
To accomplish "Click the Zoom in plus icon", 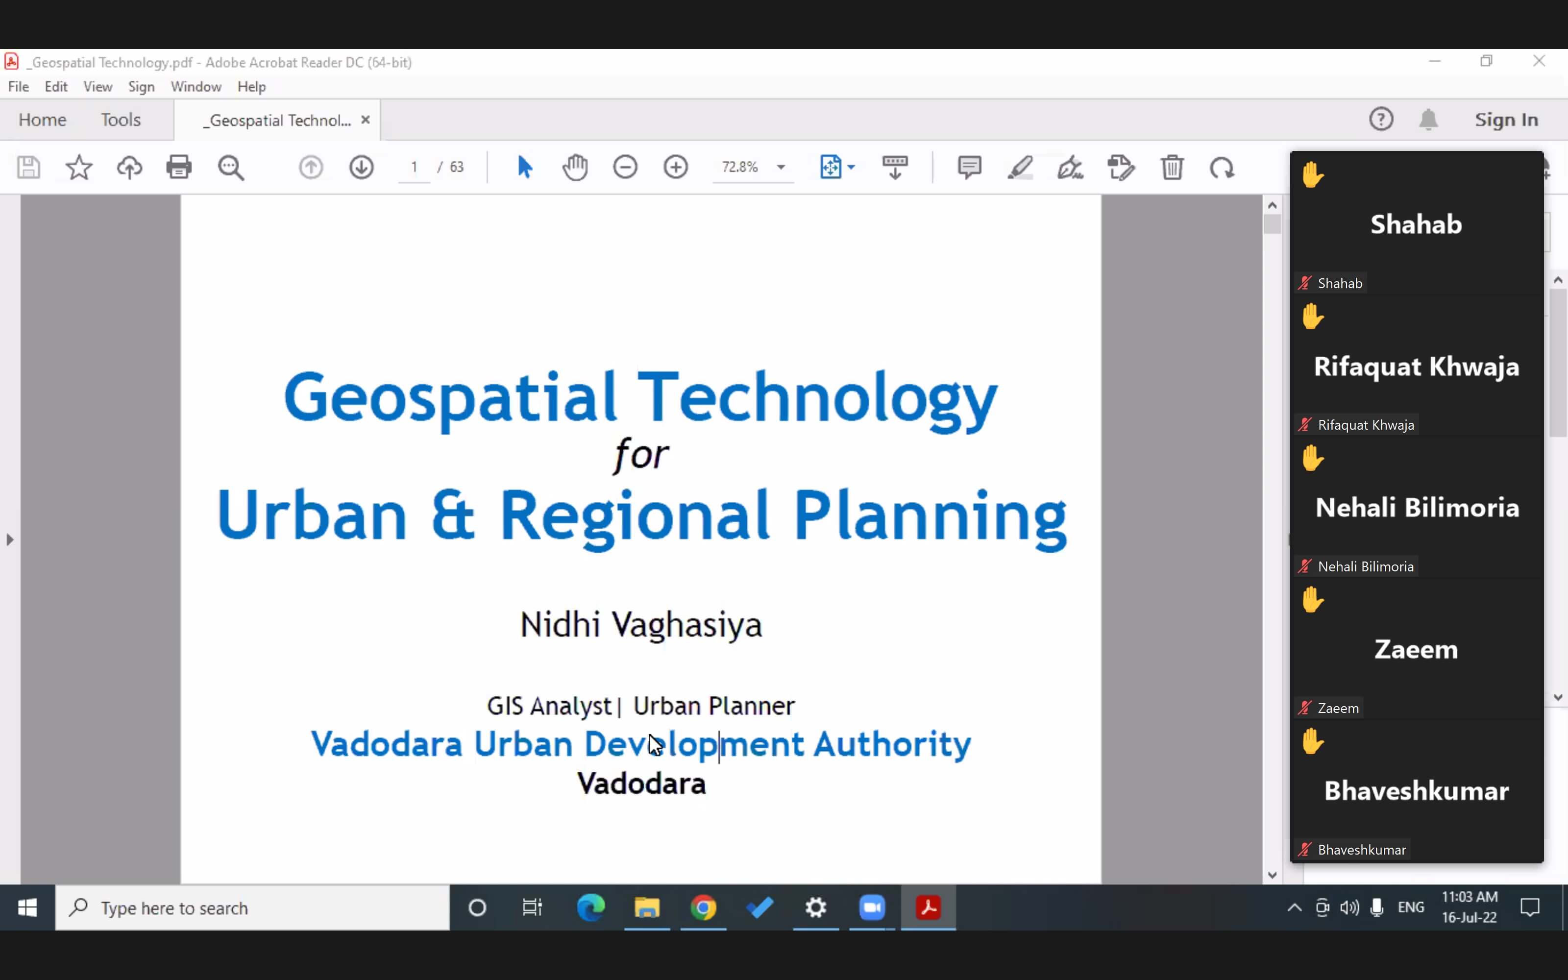I will [x=676, y=167].
